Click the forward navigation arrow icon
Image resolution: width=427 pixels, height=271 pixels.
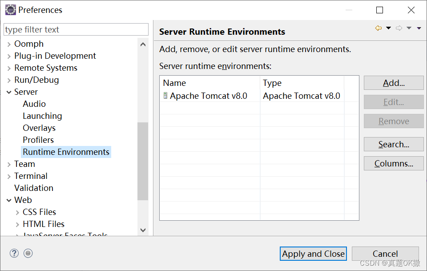pyautogui.click(x=399, y=28)
